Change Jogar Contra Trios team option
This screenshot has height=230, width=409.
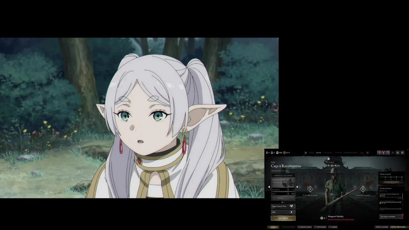(x=283, y=206)
